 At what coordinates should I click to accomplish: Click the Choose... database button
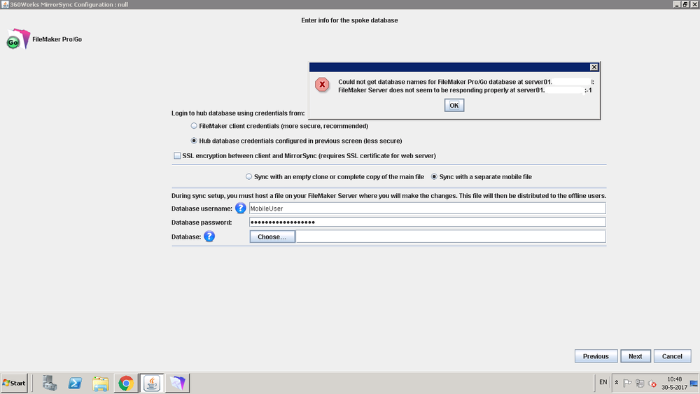(x=272, y=237)
